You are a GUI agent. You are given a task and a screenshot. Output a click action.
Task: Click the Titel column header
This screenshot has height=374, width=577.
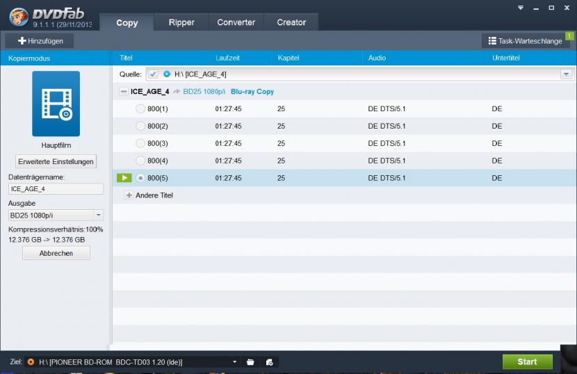click(x=126, y=58)
